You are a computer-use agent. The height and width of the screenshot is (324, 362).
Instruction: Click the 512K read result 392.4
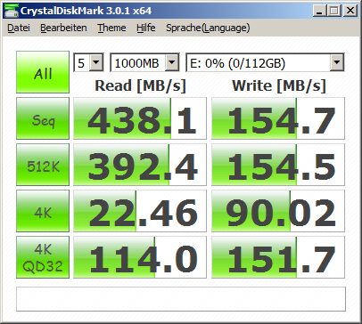point(140,165)
